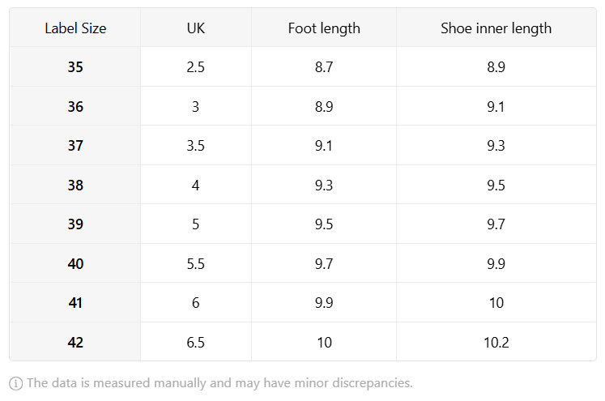
Task: Select UK size 5.5 cell
Action: click(x=196, y=263)
